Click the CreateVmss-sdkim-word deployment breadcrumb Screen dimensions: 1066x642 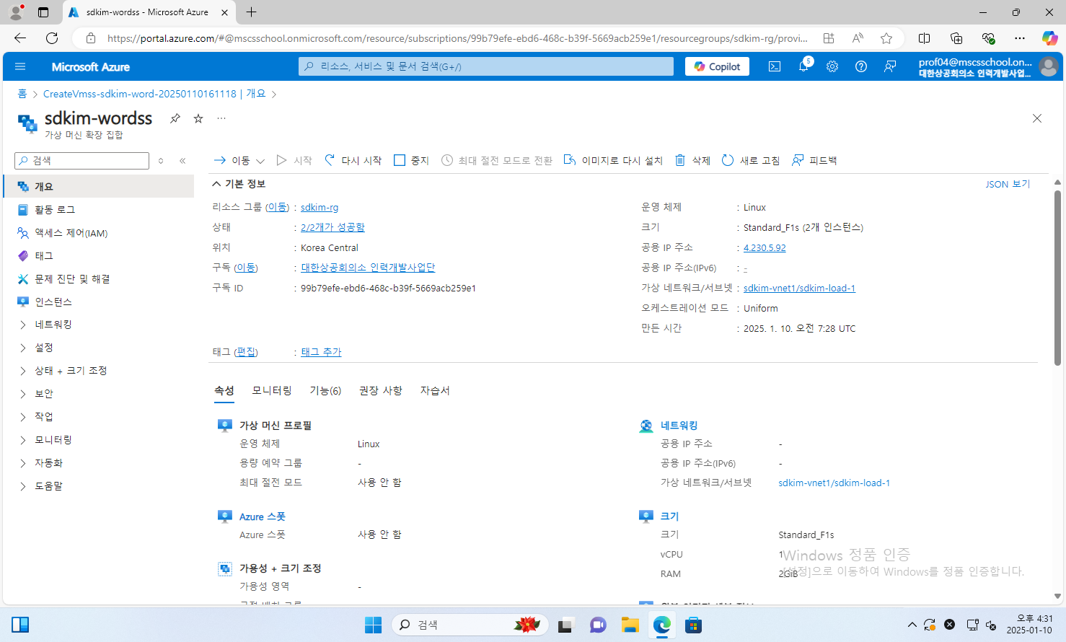pyautogui.click(x=154, y=94)
